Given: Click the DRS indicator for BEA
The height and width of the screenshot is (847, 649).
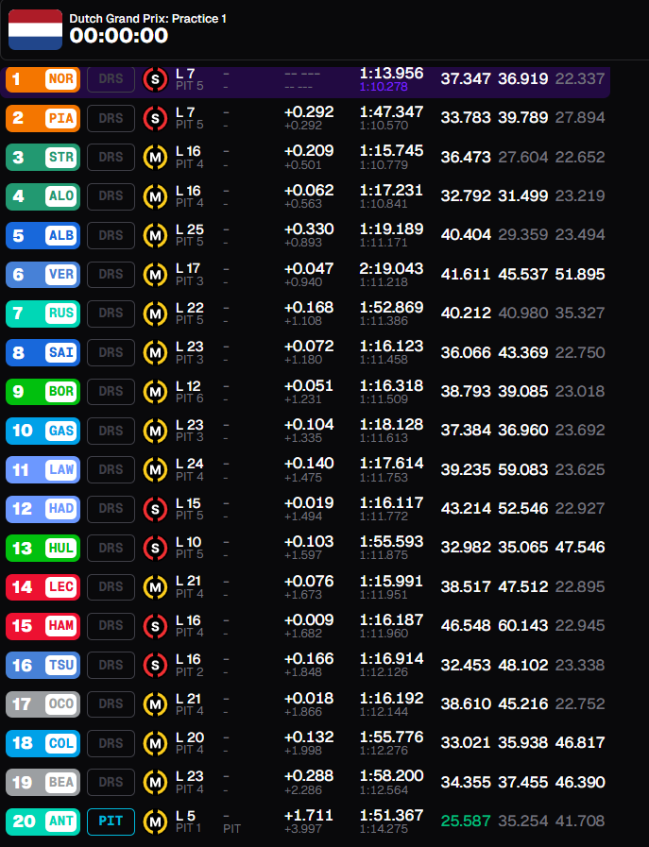Looking at the screenshot, I should 111,782.
